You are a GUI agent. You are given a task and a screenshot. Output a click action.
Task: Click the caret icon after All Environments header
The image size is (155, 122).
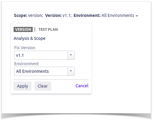click(137, 16)
